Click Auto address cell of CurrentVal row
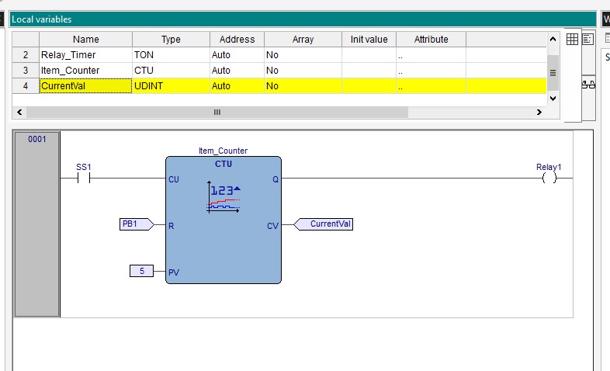Viewport: 610px width, 371px height. click(237, 86)
